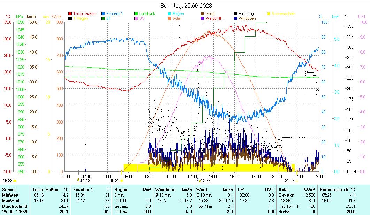This screenshot has height=215, width=370.
Task: Click the Windböen legend label
Action: click(247, 18)
